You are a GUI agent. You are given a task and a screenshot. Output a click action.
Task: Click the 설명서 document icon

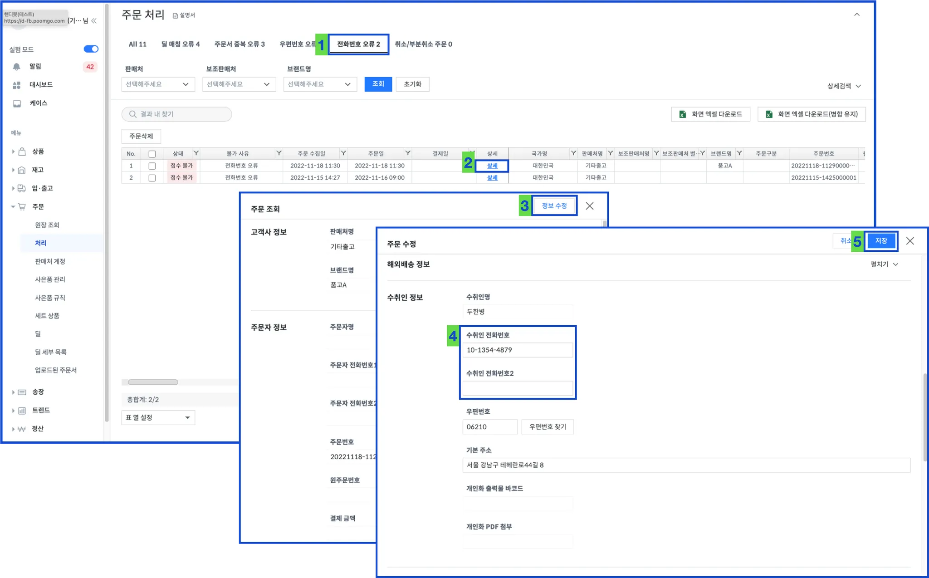pyautogui.click(x=175, y=15)
